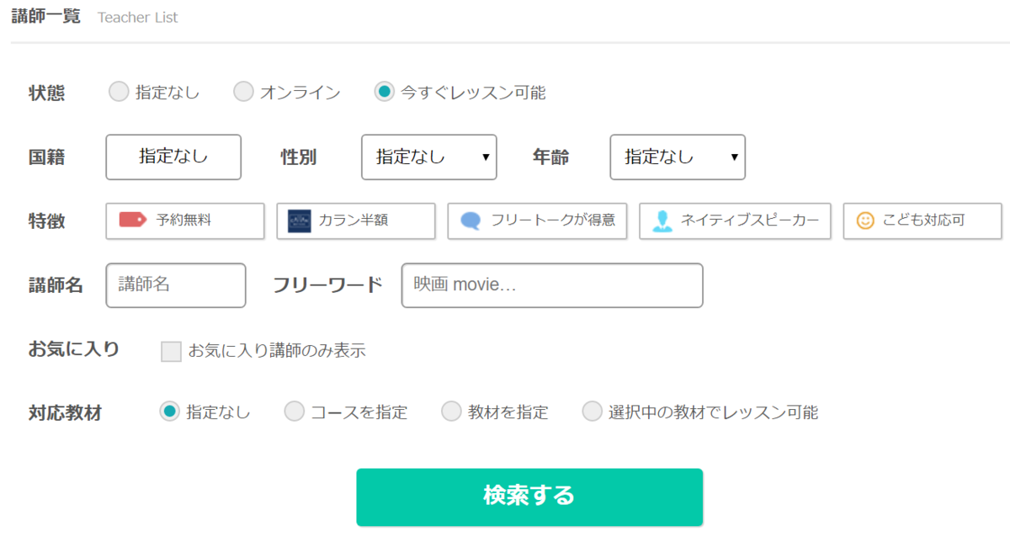The image size is (1010, 537).
Task: Click the Teacher List subtitle text
Action: [138, 18]
